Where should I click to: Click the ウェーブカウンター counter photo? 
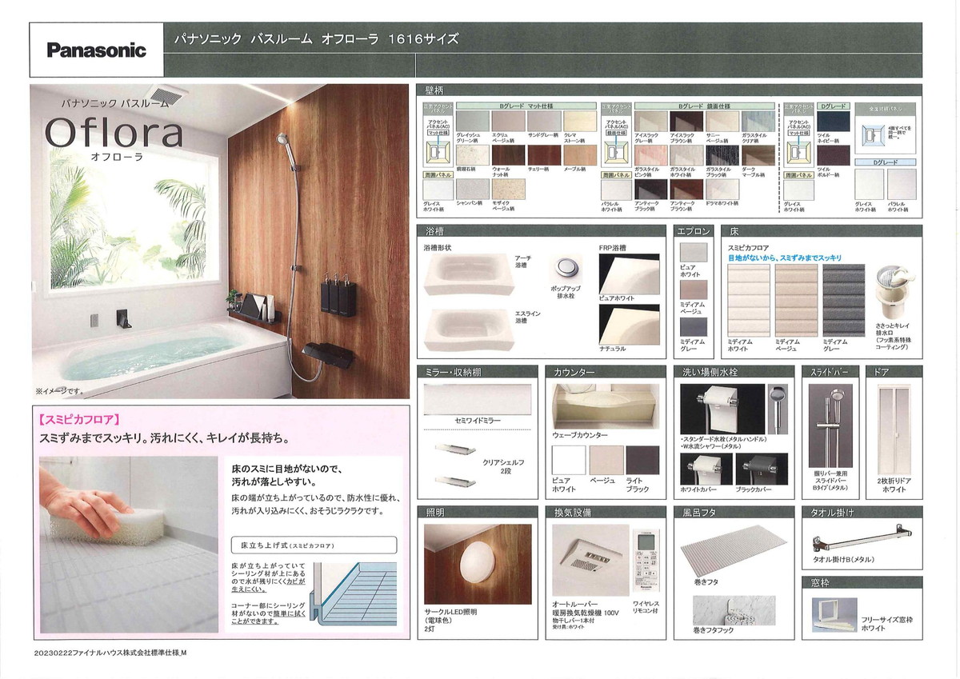(x=604, y=406)
